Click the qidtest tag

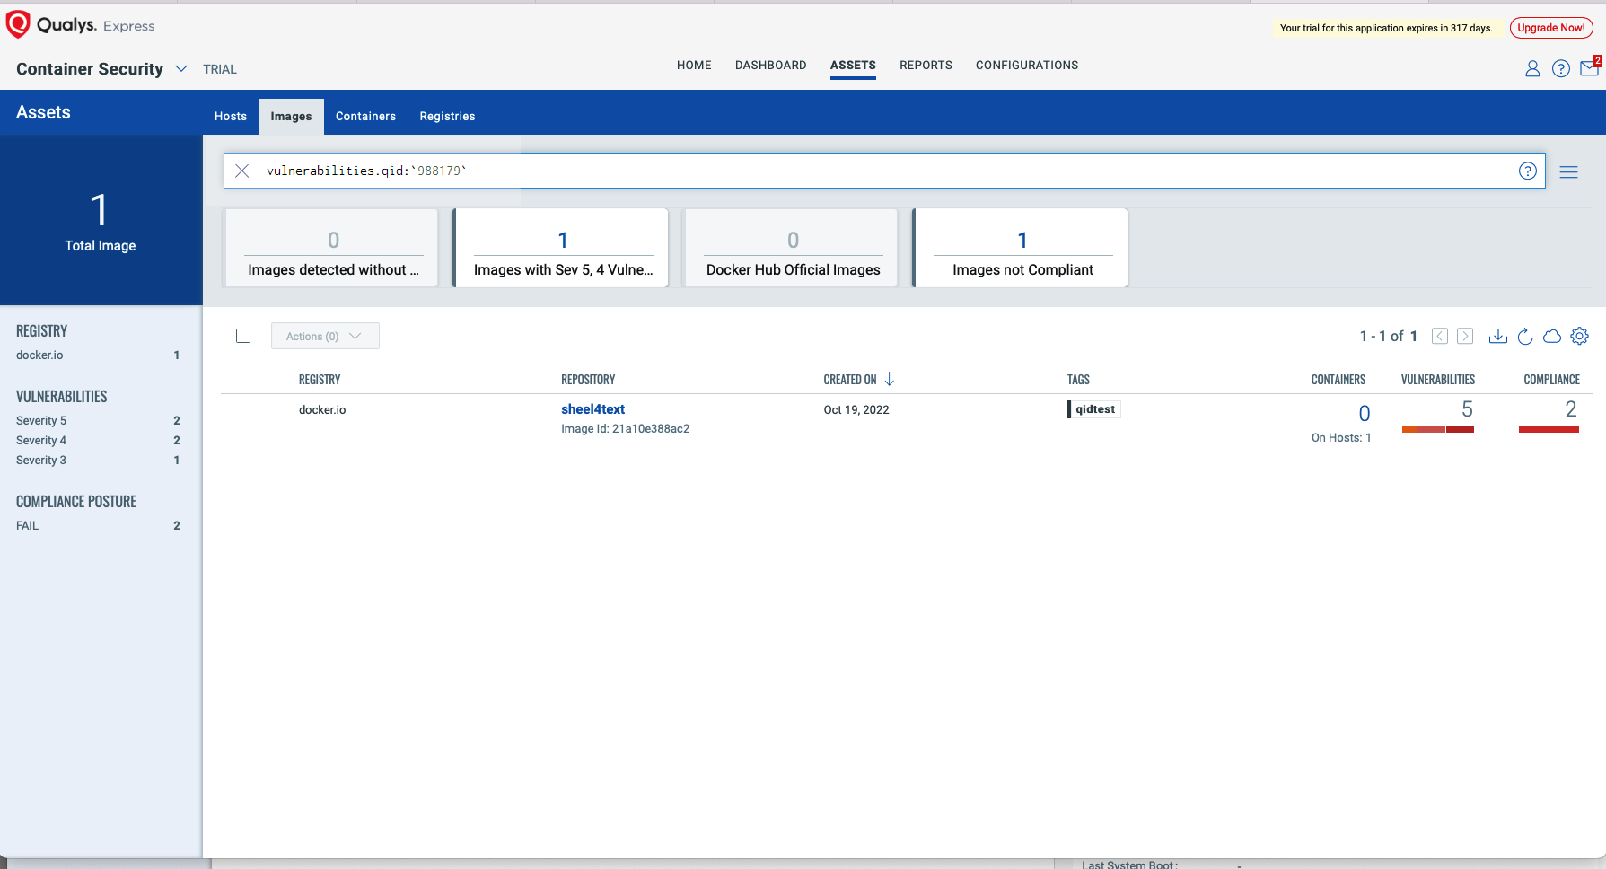pos(1094,409)
